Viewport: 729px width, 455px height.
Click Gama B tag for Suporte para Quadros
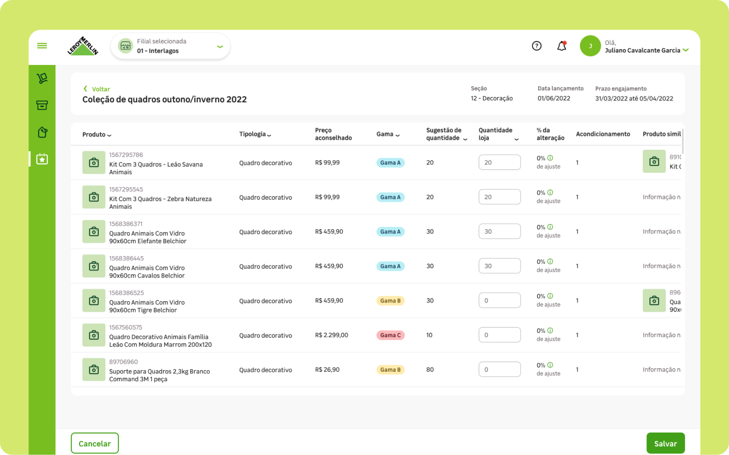tap(391, 370)
